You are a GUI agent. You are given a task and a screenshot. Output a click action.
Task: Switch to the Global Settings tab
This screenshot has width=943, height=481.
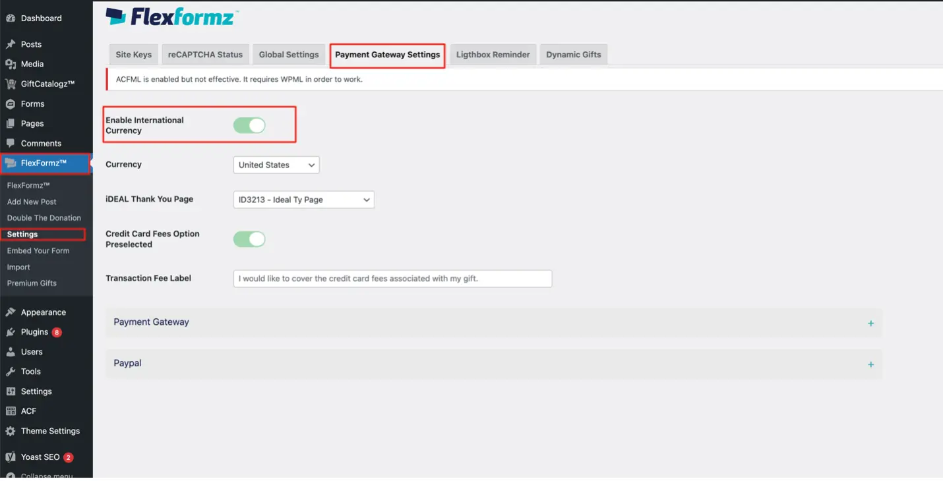tap(288, 55)
